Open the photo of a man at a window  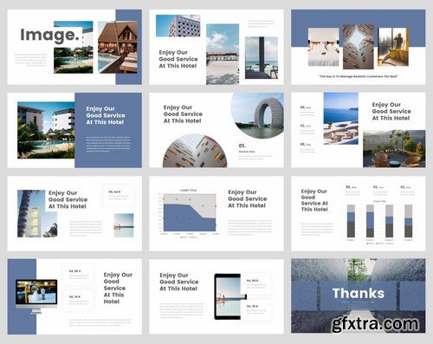[x=393, y=47]
